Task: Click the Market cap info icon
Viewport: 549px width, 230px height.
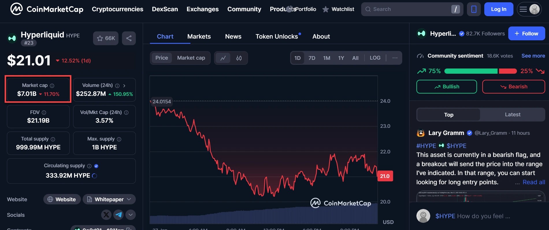Action: tap(52, 85)
